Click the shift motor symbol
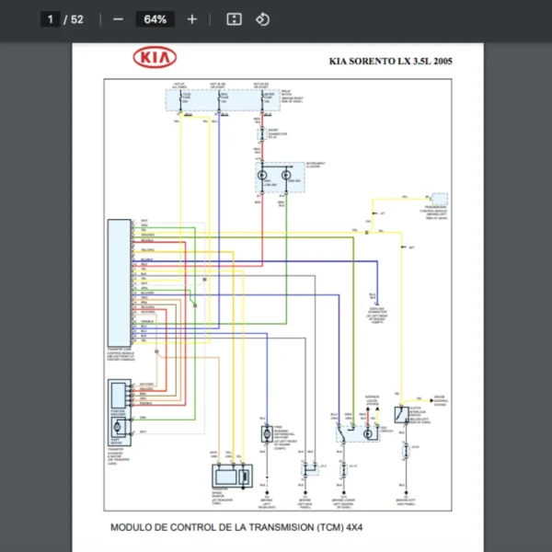The width and height of the screenshot is (552, 552). point(117,428)
